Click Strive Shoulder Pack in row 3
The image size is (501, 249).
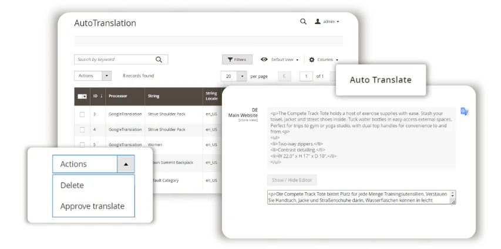coord(166,114)
